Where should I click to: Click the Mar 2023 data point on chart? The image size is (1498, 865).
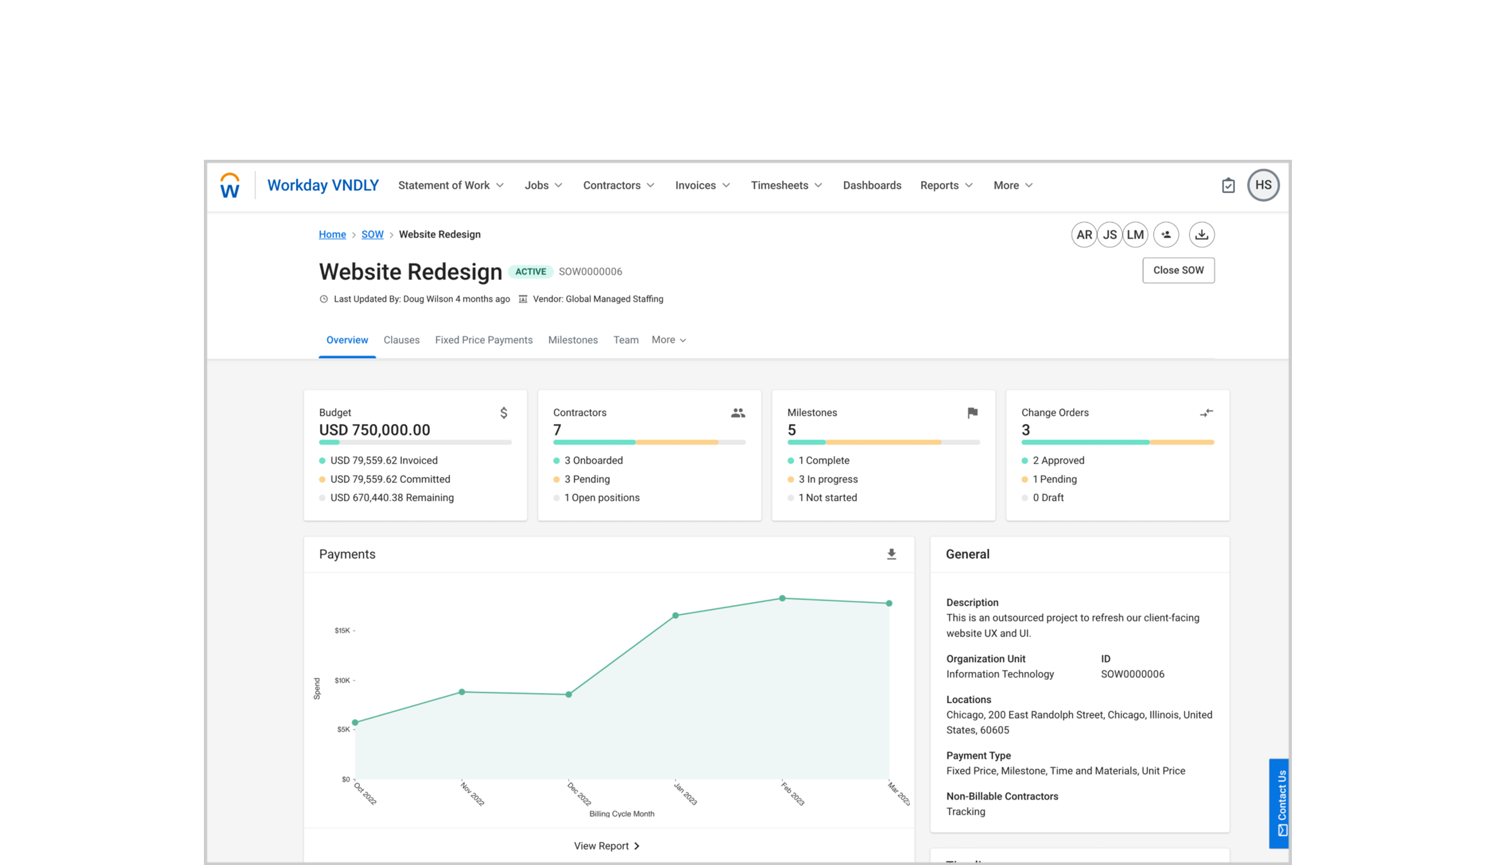pos(889,603)
